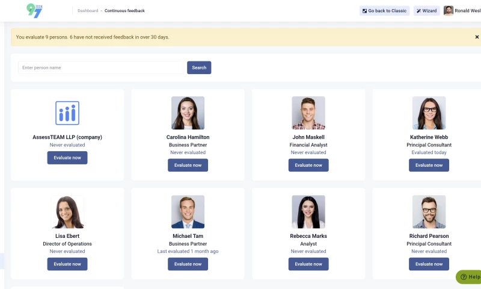Click Evaluate now for Michael Tam
The width and height of the screenshot is (481, 289).
coord(188,264)
